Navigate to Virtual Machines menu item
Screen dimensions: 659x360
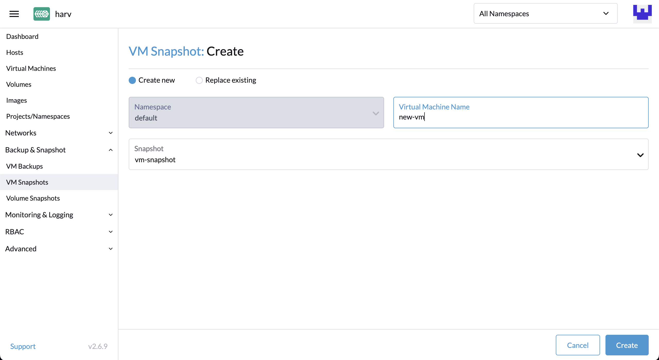(31, 68)
